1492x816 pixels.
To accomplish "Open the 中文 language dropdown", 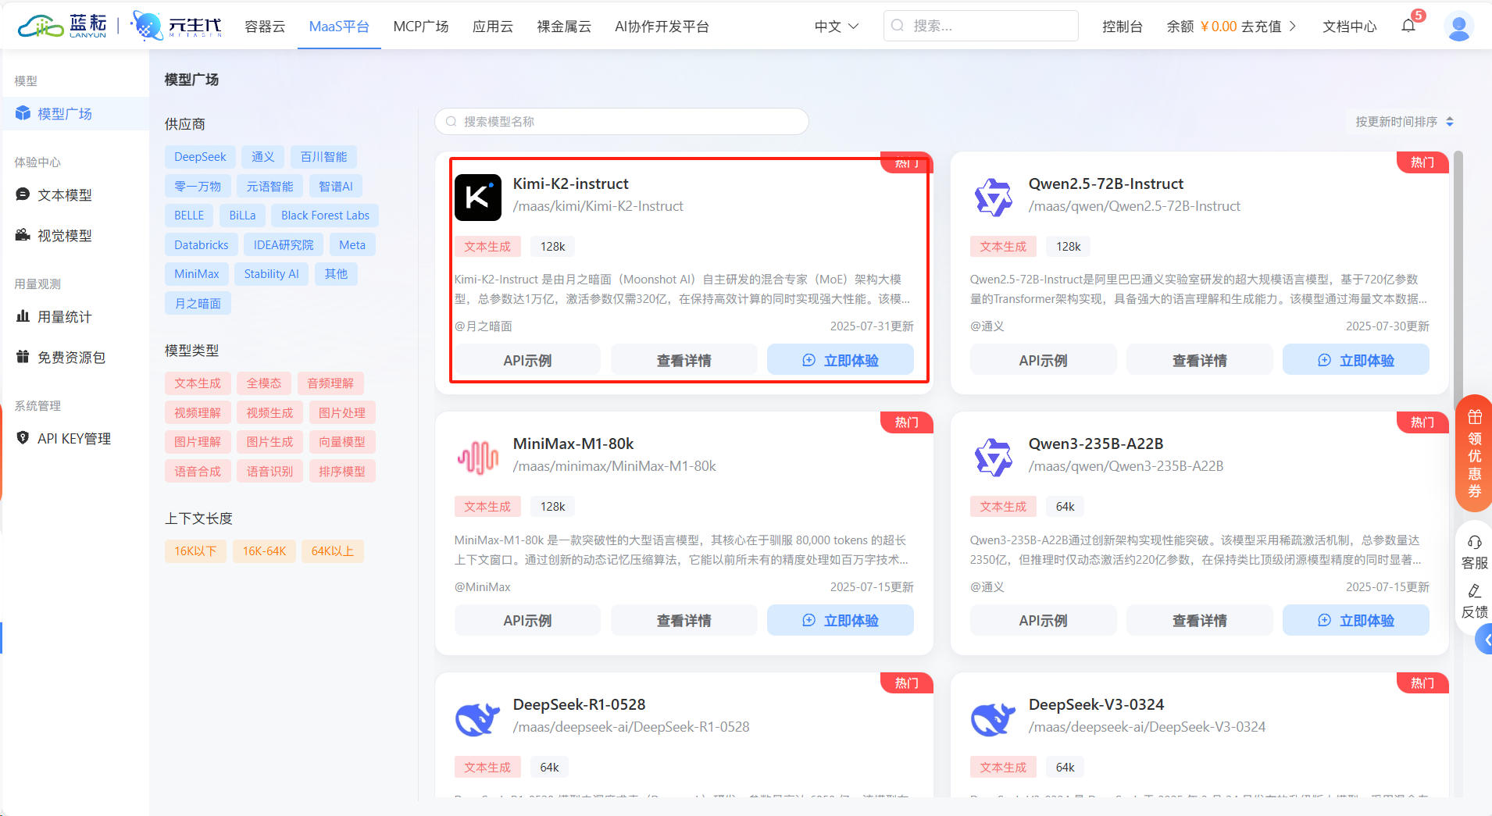I will click(x=837, y=27).
